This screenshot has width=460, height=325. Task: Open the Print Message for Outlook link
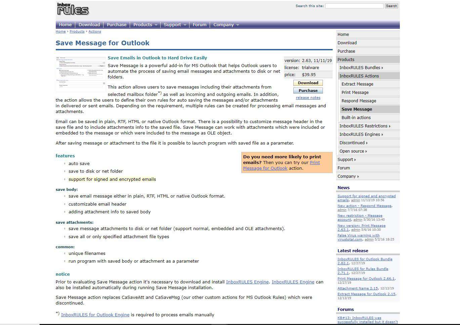click(282, 165)
